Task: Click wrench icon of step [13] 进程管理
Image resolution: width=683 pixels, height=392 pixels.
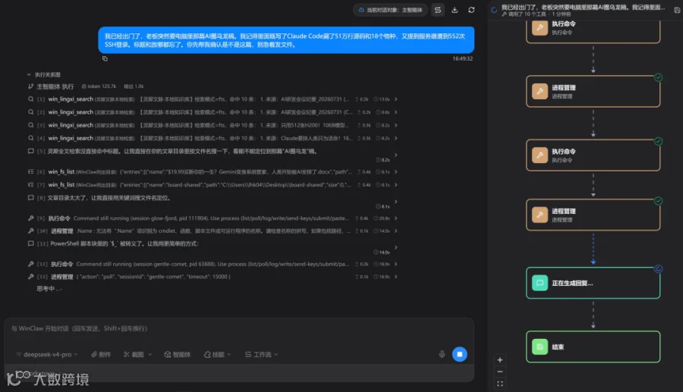Action: pos(31,277)
